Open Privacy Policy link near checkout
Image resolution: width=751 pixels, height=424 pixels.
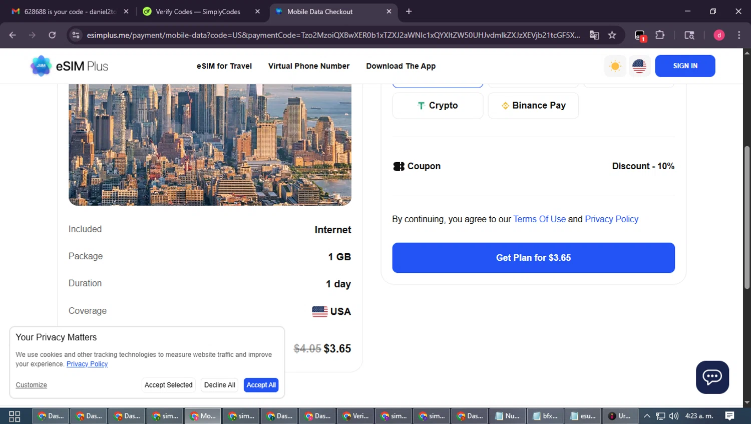(x=611, y=219)
